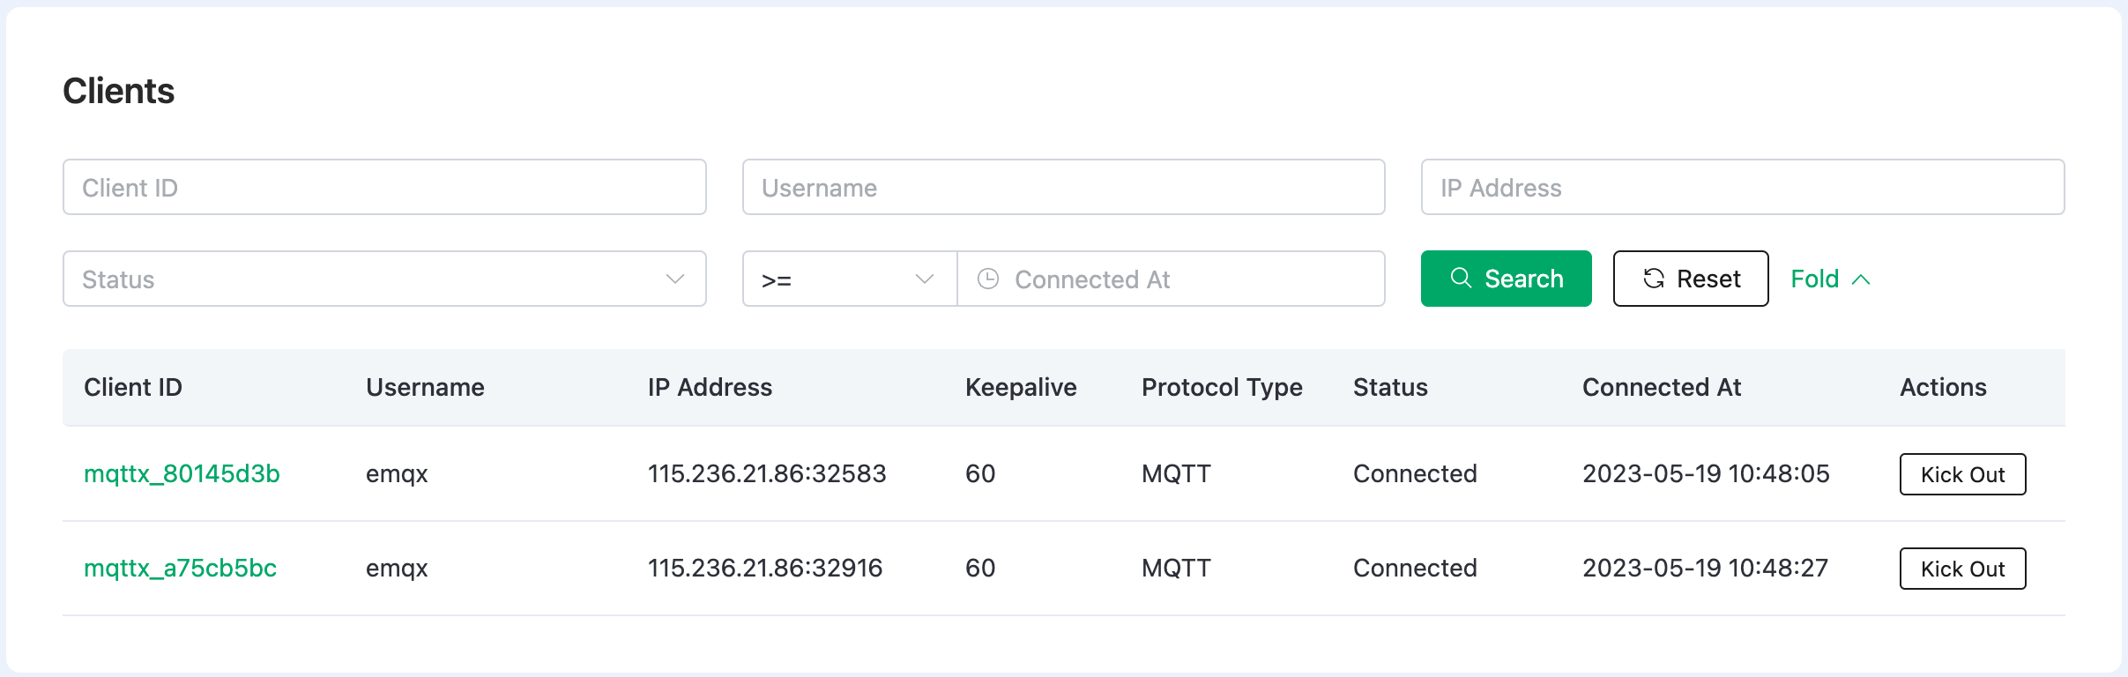Kick out client mqttx_a75cb5bc

[1962, 569]
